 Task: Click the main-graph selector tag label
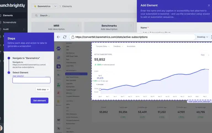coord(199,101)
